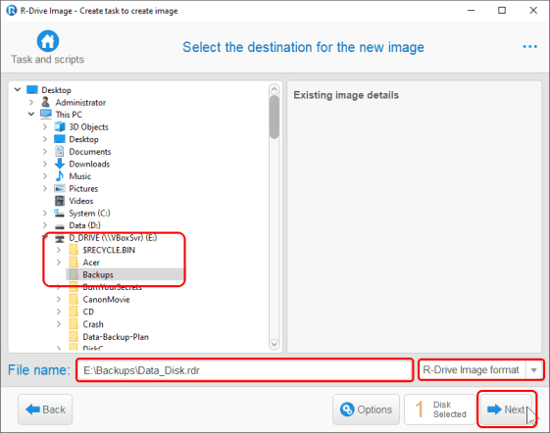Select the "Videos" tree row text
Image resolution: width=550 pixels, height=433 pixels.
81,201
